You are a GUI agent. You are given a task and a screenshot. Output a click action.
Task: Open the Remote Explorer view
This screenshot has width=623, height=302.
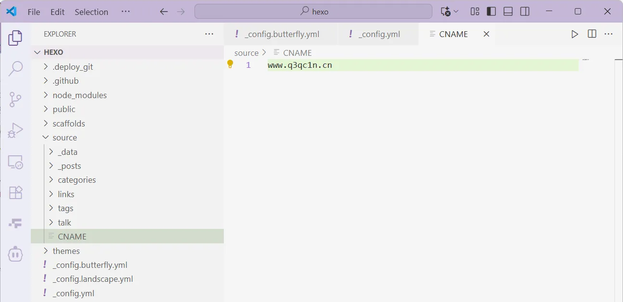pyautogui.click(x=15, y=162)
